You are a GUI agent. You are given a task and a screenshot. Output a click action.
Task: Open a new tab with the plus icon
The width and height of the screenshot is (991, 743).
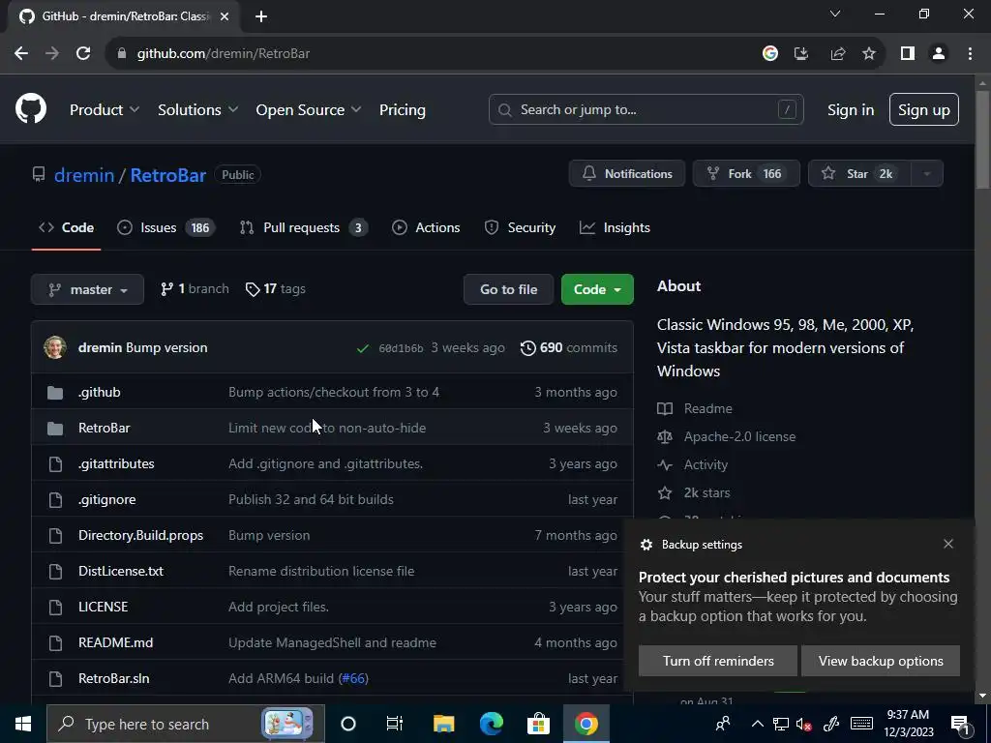(261, 17)
